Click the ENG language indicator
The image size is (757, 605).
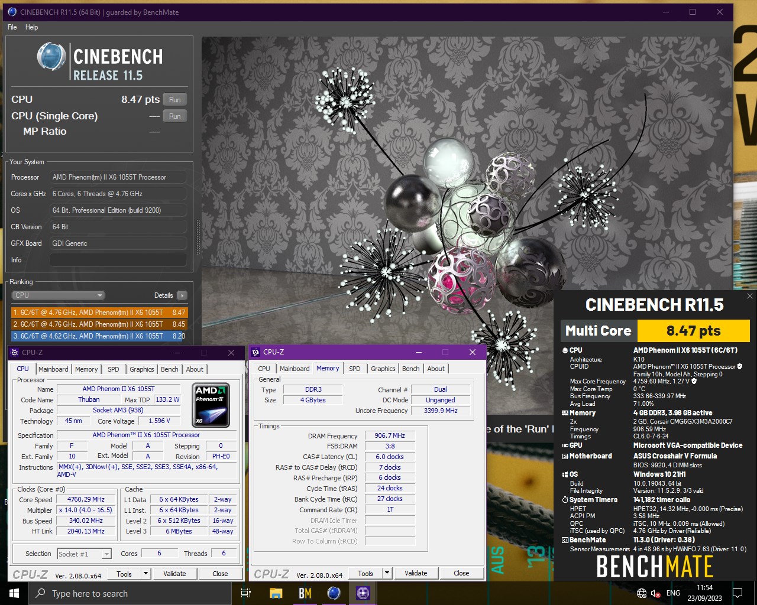click(673, 593)
